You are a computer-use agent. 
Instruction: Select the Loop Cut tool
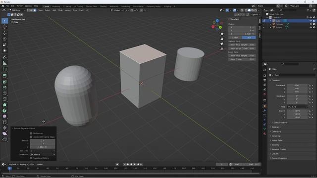(x=4, y=93)
